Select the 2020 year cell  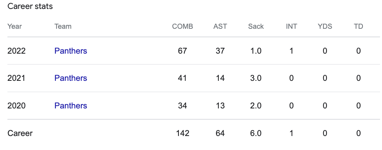[x=16, y=106]
